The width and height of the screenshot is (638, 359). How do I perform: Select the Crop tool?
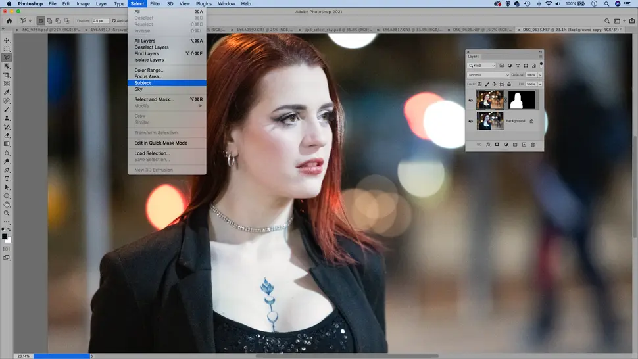pos(7,75)
